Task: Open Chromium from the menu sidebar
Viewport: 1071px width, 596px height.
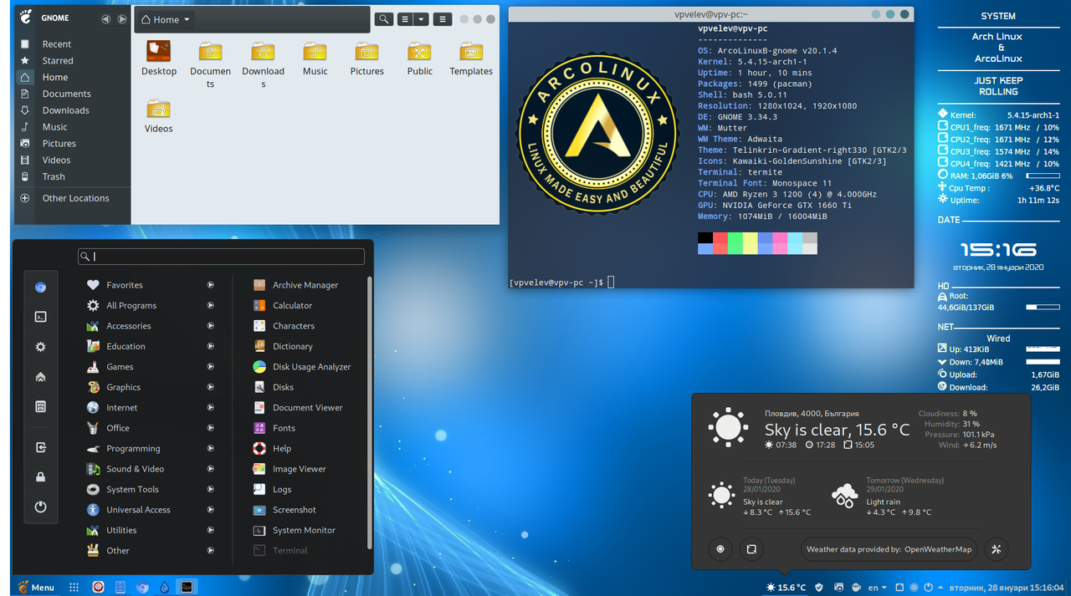Action: [x=40, y=288]
